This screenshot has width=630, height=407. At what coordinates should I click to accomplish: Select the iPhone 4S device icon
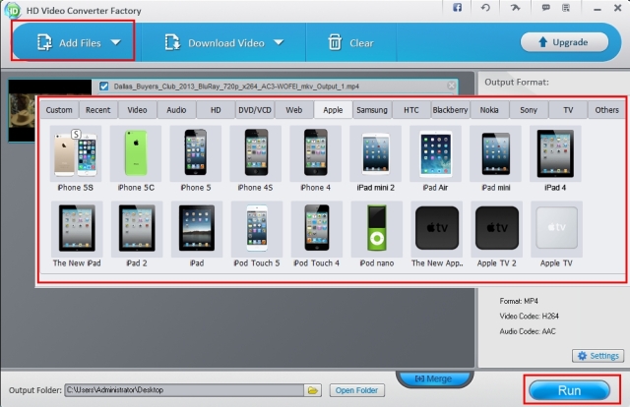[x=256, y=153]
